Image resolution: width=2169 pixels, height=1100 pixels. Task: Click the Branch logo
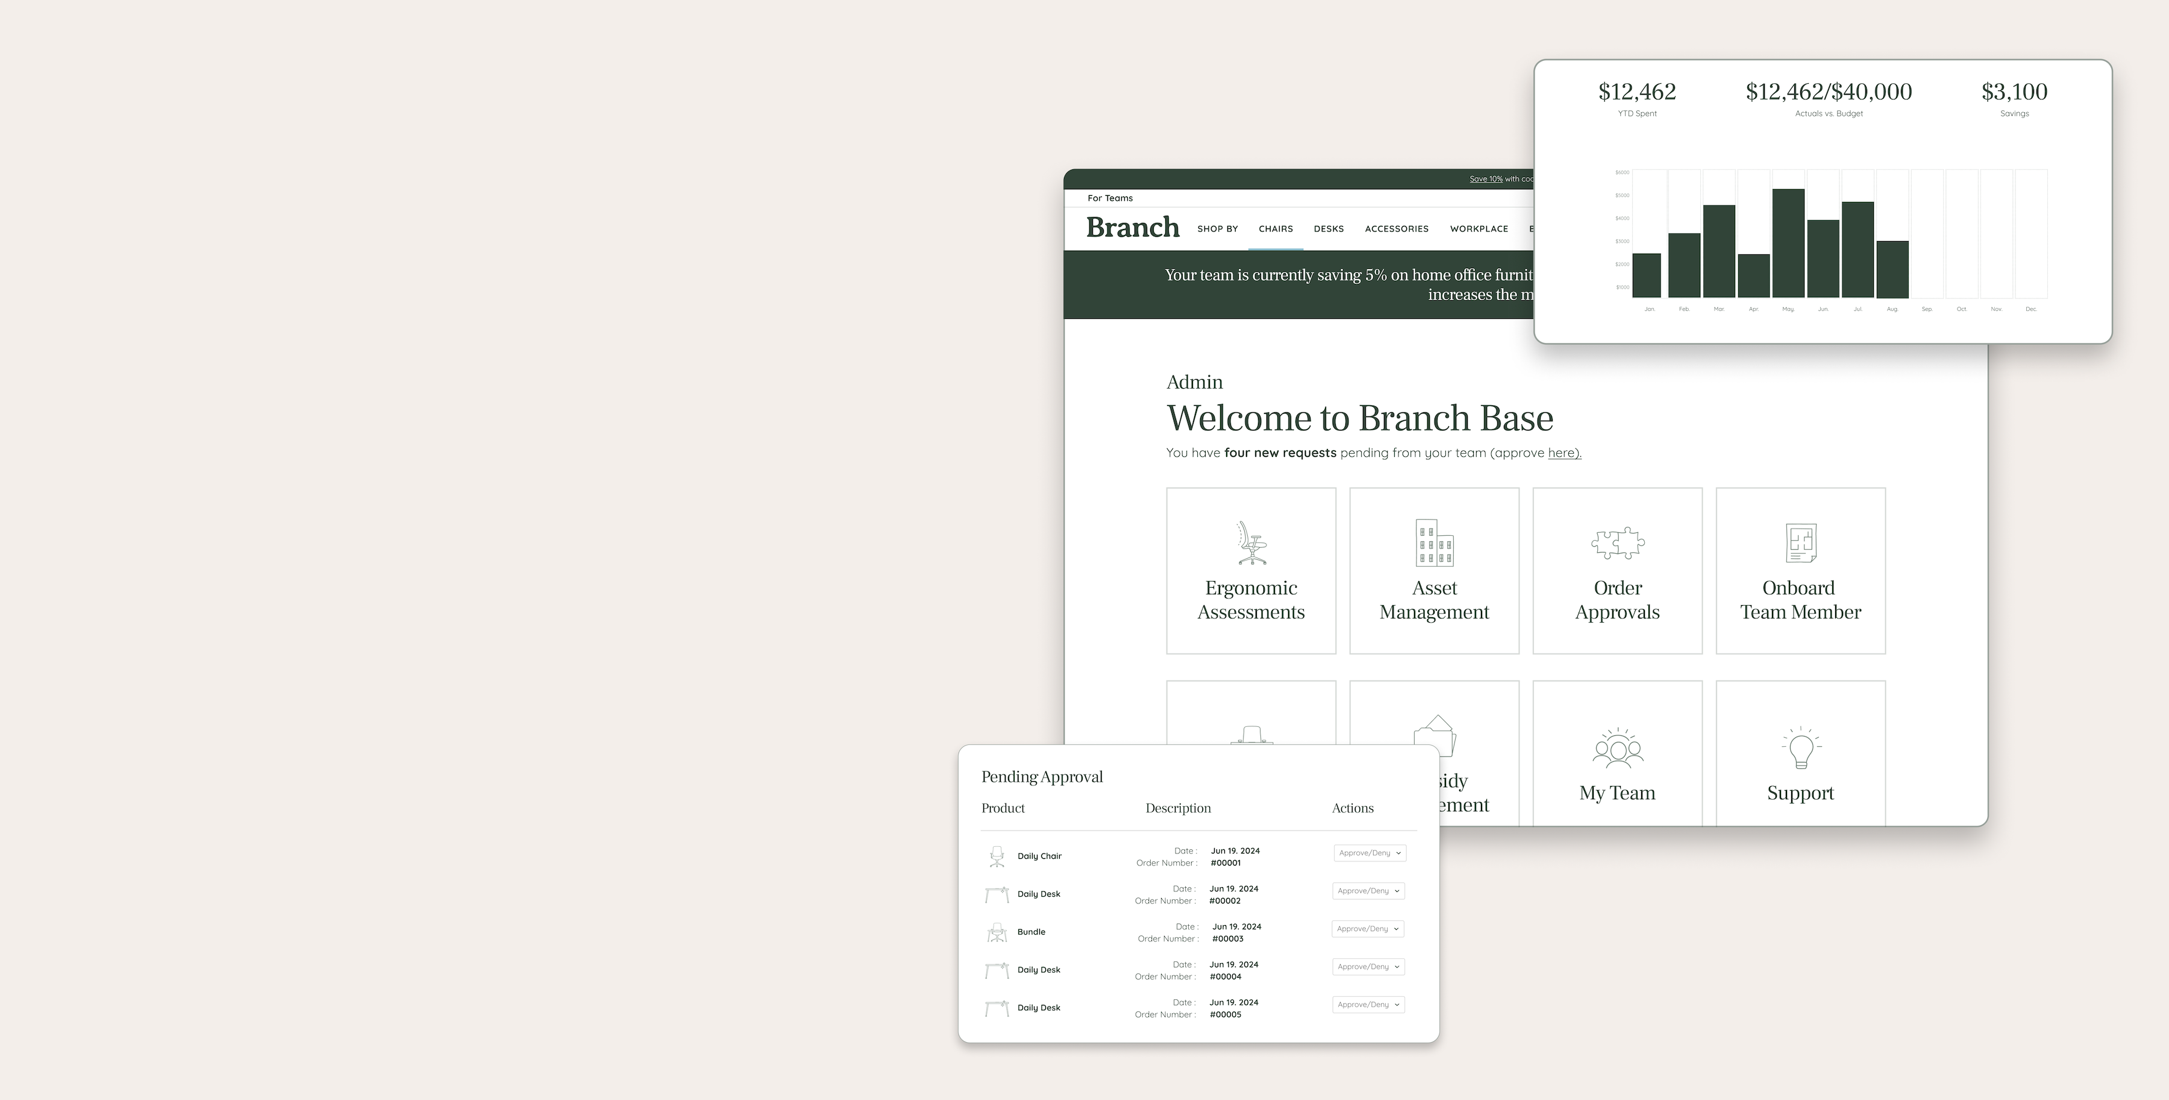(x=1133, y=227)
